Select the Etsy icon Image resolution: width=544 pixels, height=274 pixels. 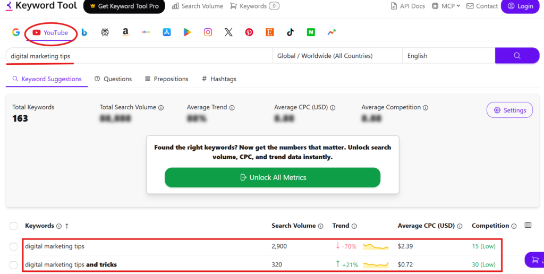[269, 32]
